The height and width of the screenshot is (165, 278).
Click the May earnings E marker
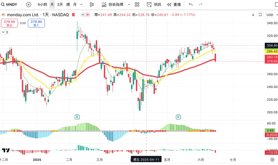178,117
